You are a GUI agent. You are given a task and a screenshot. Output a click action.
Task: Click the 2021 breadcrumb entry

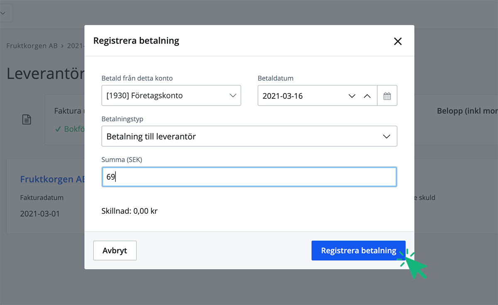tap(74, 46)
